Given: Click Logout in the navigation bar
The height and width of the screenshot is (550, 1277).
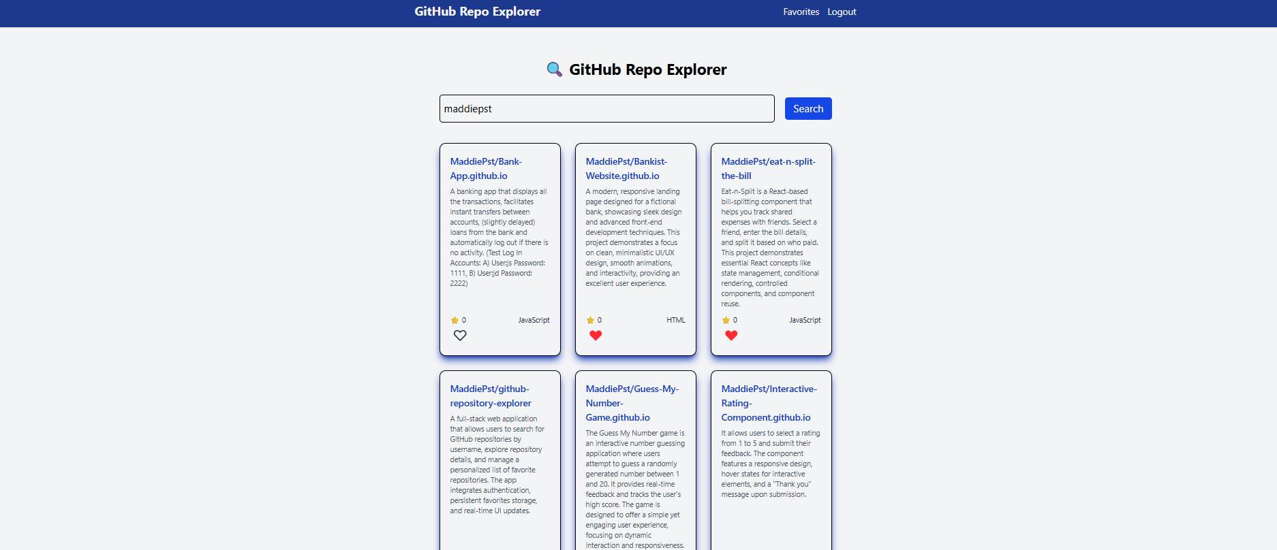Looking at the screenshot, I should click(842, 12).
